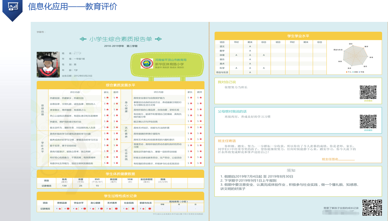Click the 语音播放 link under first QR code
The height and width of the screenshot is (221, 388).
[368, 101]
